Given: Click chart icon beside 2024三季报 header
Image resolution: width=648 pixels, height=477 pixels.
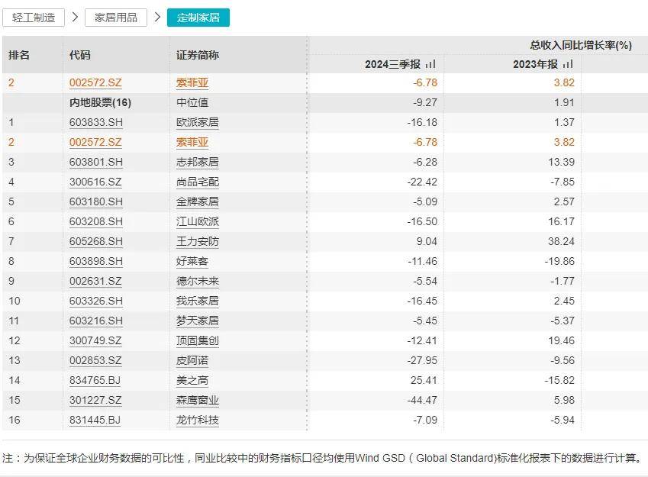Looking at the screenshot, I should pos(430,64).
